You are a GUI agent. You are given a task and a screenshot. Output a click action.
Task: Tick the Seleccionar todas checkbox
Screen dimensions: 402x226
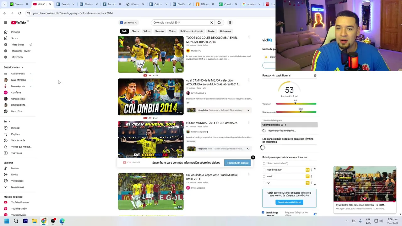point(264,163)
